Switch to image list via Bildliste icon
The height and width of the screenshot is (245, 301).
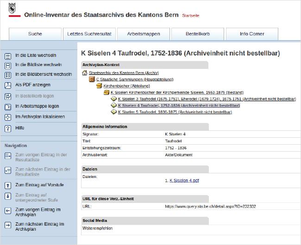click(x=8, y=66)
